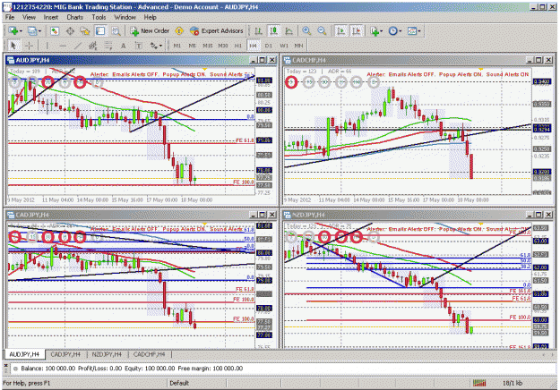This screenshot has width=560, height=390.
Task: Switch to the CADJPY,H4 chart tab
Action: (65, 354)
